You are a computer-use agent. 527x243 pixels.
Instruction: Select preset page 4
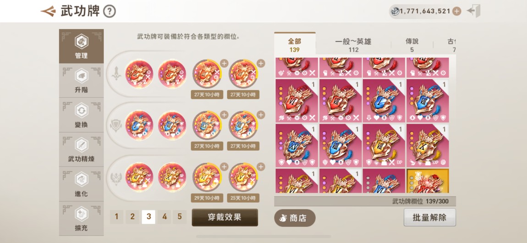pos(165,217)
